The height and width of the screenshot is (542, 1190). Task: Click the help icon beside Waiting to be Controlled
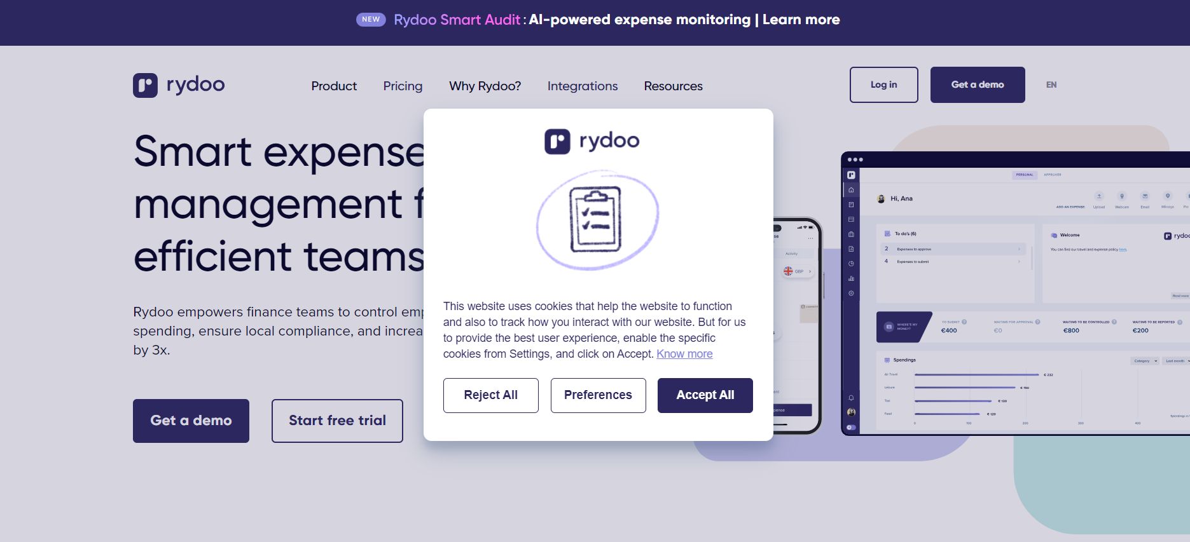point(1114,322)
